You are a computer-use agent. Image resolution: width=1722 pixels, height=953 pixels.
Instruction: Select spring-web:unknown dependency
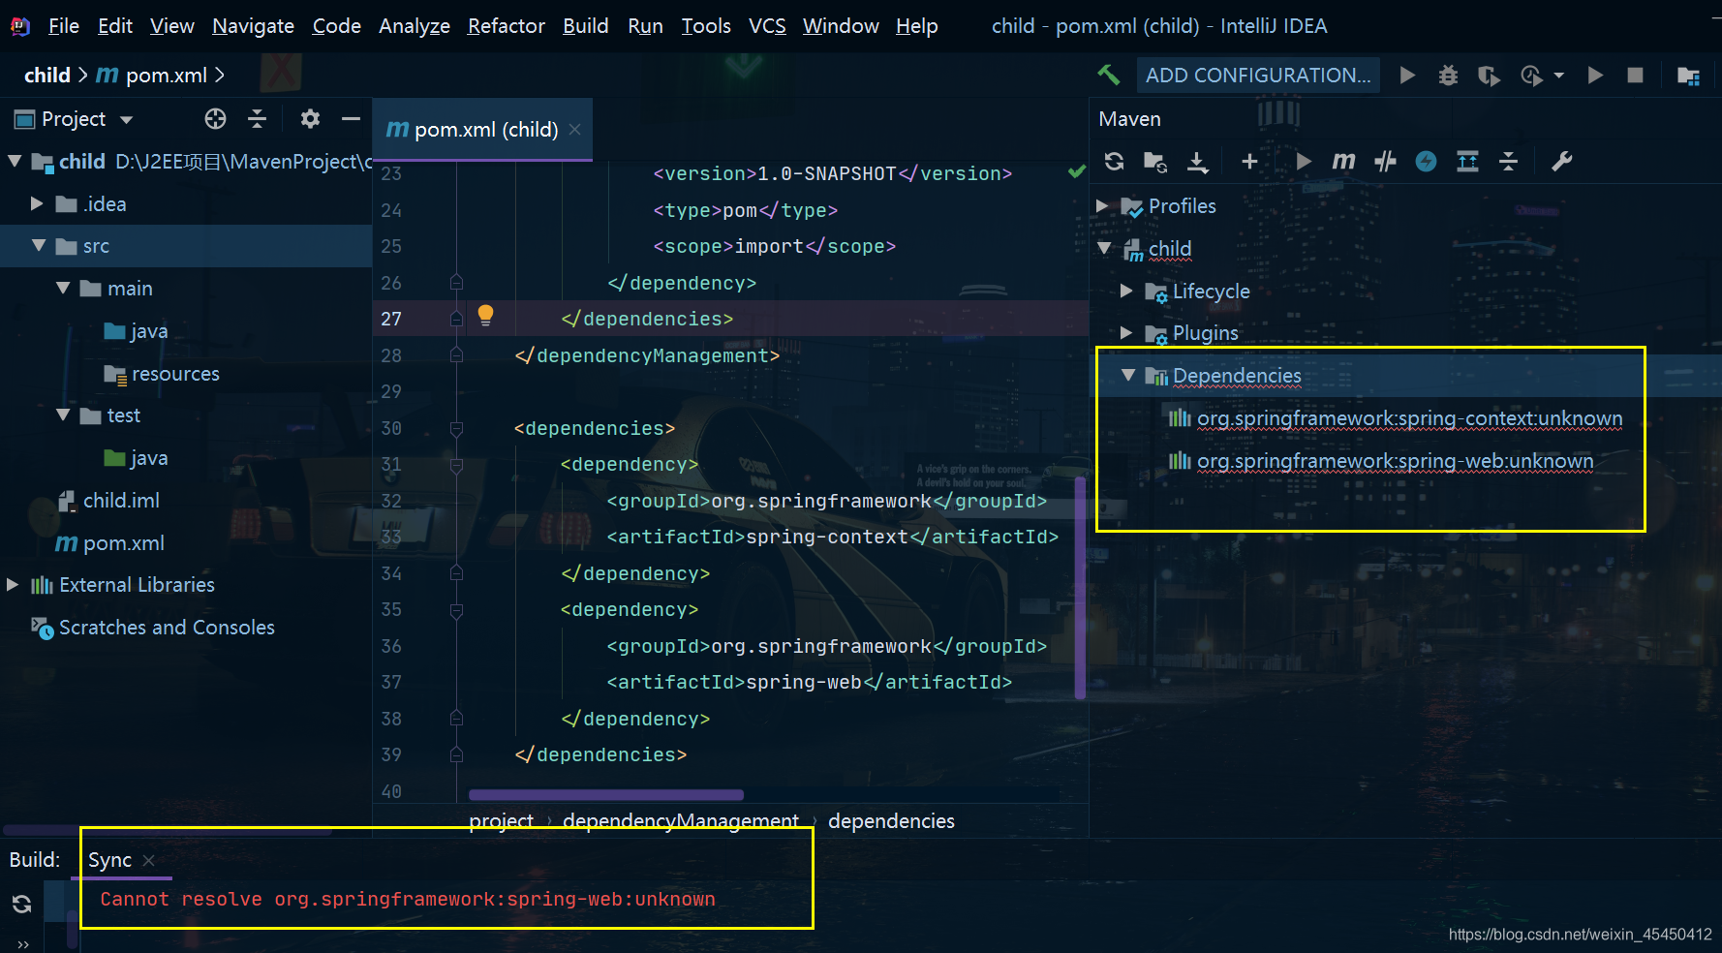(1381, 461)
